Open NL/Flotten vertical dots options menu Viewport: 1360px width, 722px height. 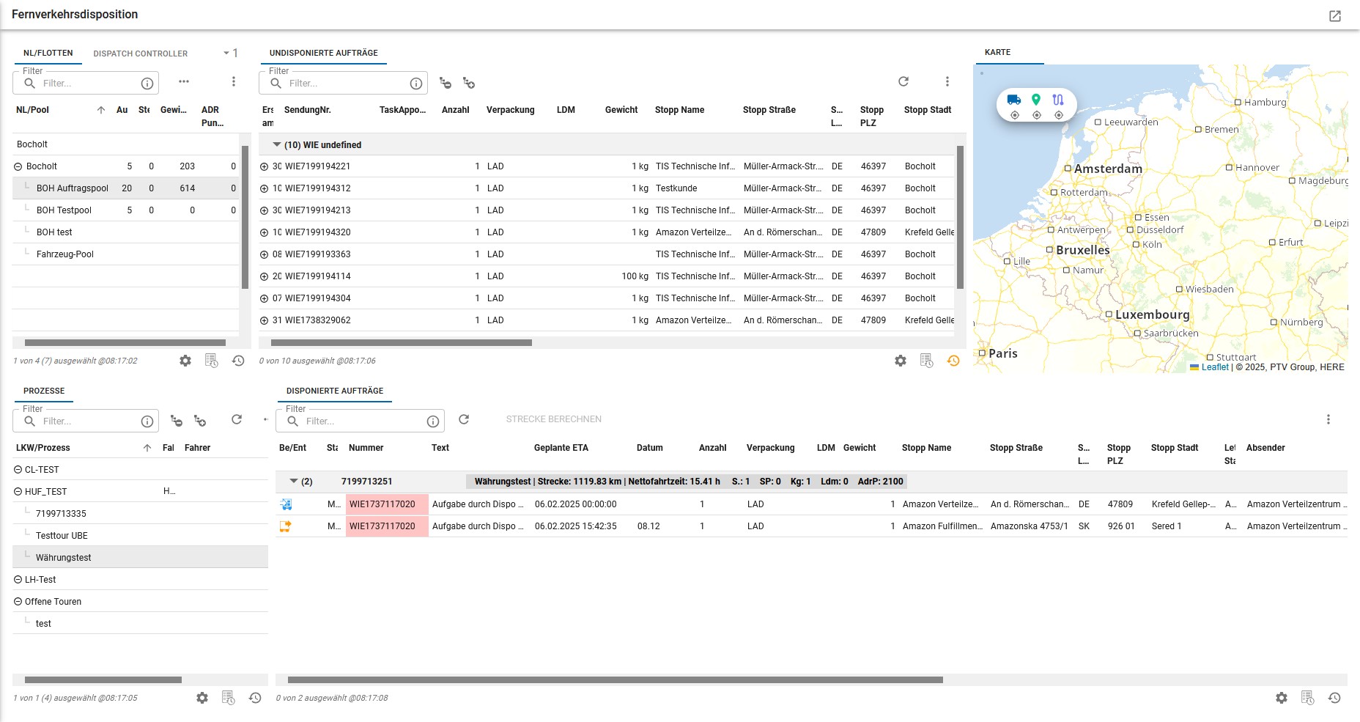[x=234, y=81]
